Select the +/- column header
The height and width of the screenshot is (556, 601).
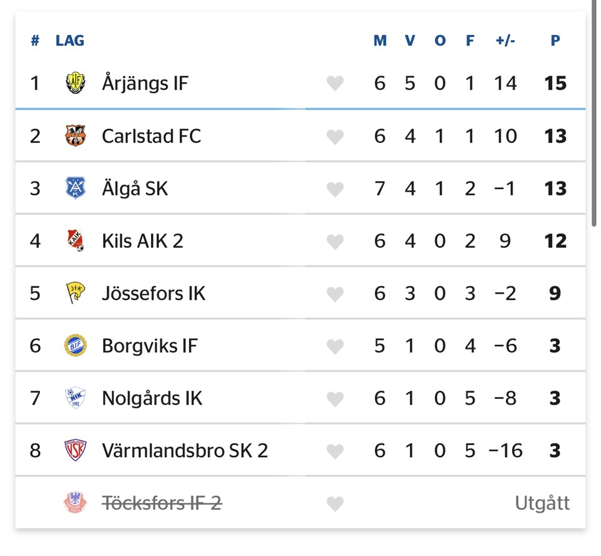click(x=505, y=40)
